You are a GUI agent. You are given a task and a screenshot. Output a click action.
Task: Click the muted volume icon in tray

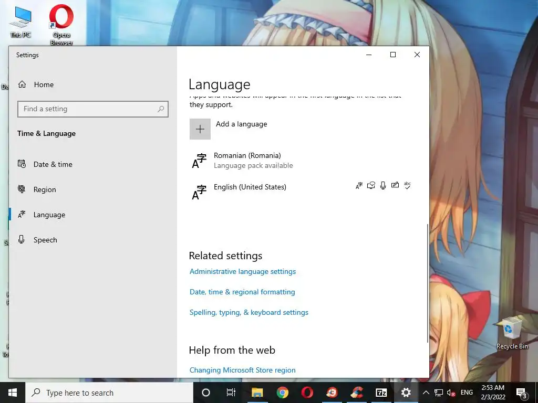[x=451, y=393]
